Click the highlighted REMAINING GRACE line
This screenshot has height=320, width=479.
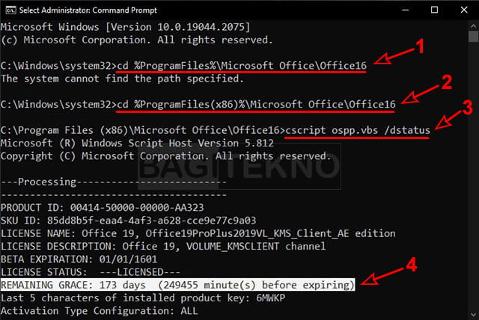tap(178, 285)
